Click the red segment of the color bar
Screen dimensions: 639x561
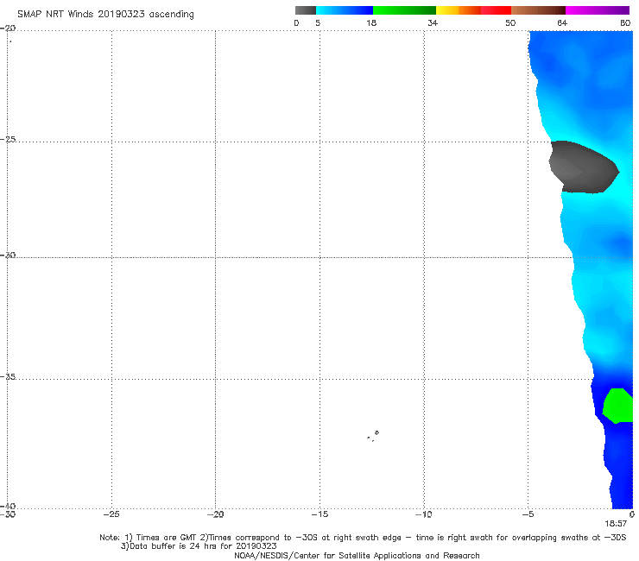496,10
